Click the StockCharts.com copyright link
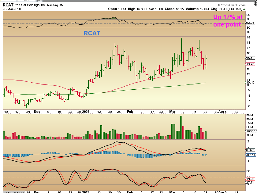The height and width of the screenshot is (193, 257). (232, 5)
